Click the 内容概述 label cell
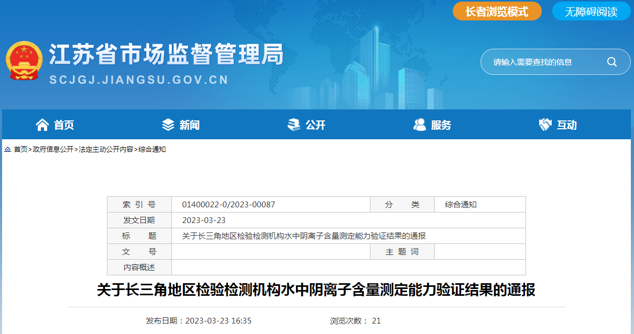The image size is (634, 334). pos(139,268)
